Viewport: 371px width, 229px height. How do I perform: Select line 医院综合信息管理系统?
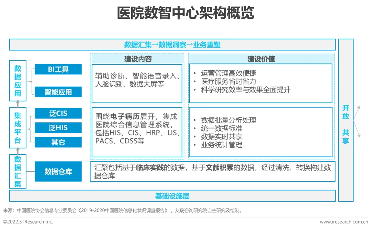click(x=133, y=125)
